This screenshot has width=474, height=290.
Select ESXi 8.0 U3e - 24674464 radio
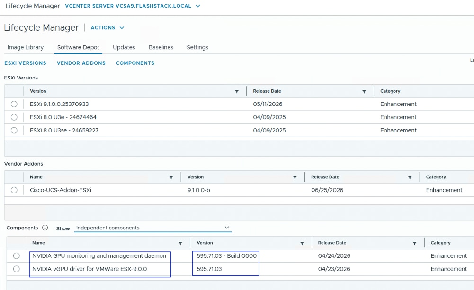(14, 117)
